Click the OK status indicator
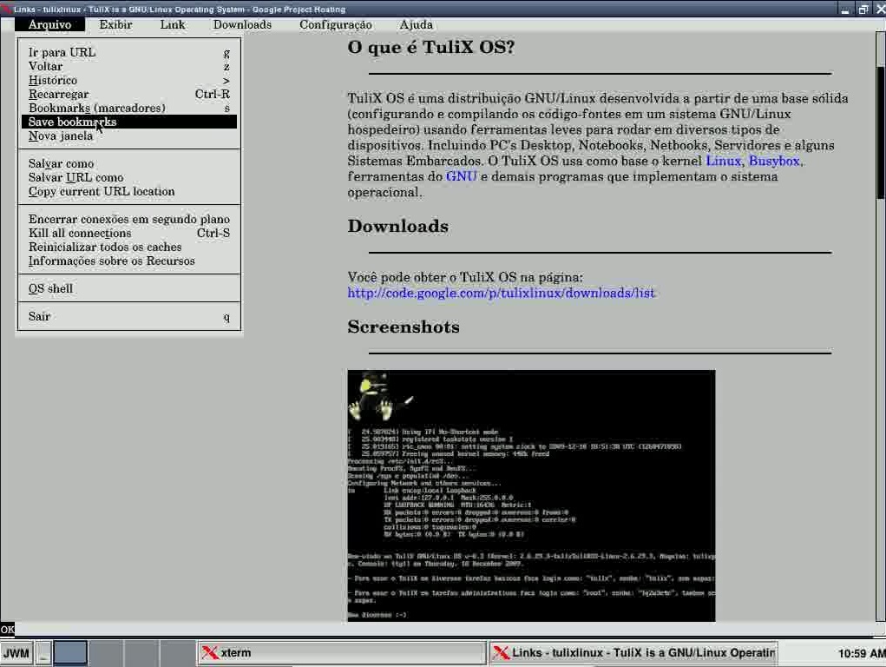The height and width of the screenshot is (667, 886). click(7, 629)
